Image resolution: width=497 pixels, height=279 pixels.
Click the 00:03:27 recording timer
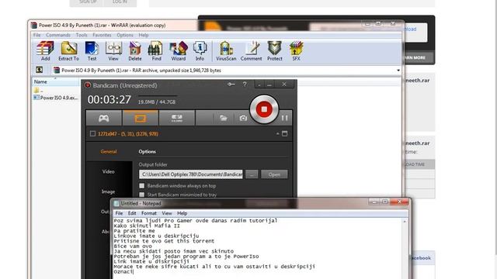(109, 100)
